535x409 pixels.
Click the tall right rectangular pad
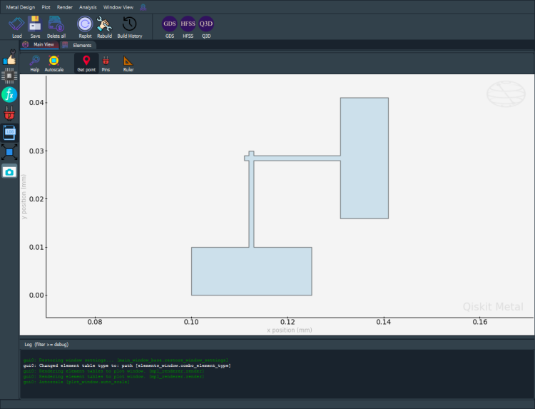[x=365, y=158]
